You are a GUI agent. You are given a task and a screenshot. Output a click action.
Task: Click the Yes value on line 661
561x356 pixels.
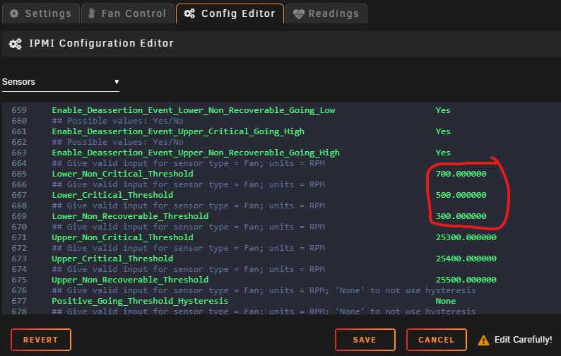coord(443,131)
